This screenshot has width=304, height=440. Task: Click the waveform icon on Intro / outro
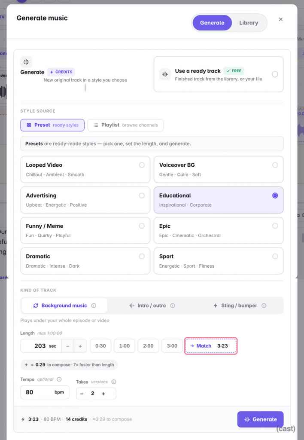tap(131, 306)
